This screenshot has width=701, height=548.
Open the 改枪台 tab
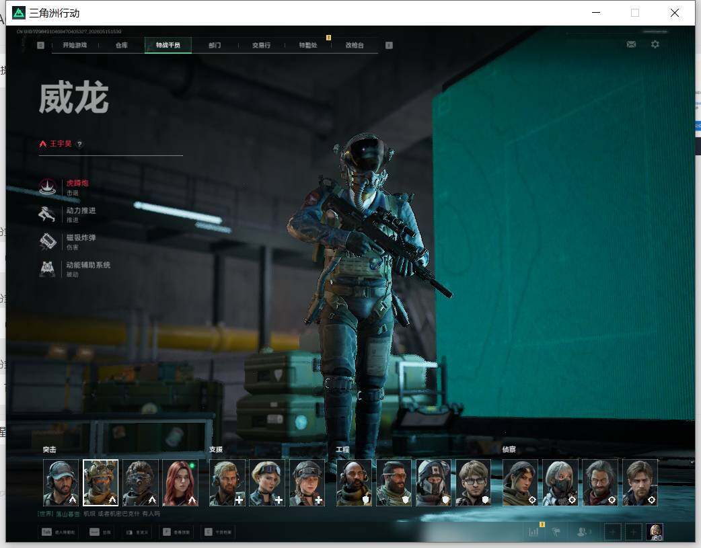pos(355,45)
